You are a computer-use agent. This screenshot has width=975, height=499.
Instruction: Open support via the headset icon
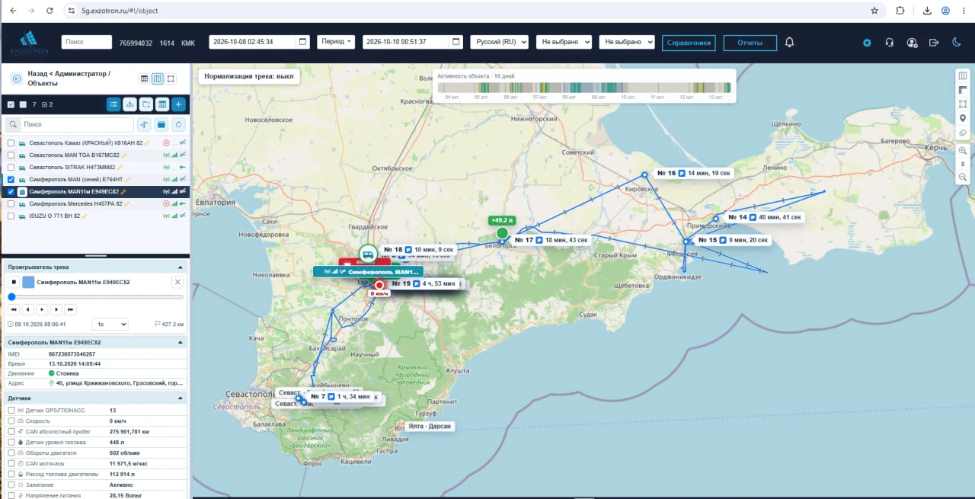coord(889,43)
